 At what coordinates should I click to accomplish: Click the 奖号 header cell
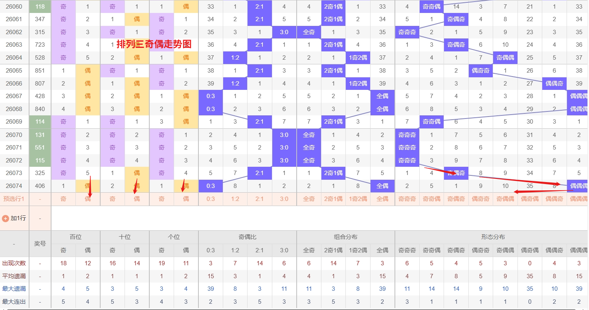[40, 244]
